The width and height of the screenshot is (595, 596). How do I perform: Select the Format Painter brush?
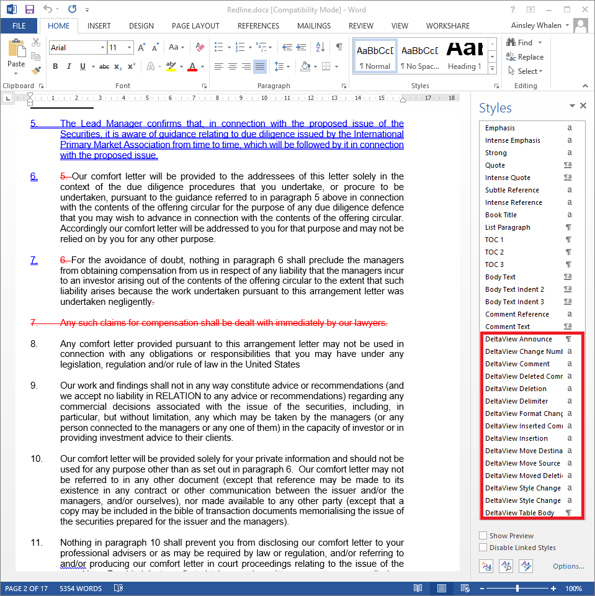(x=36, y=70)
